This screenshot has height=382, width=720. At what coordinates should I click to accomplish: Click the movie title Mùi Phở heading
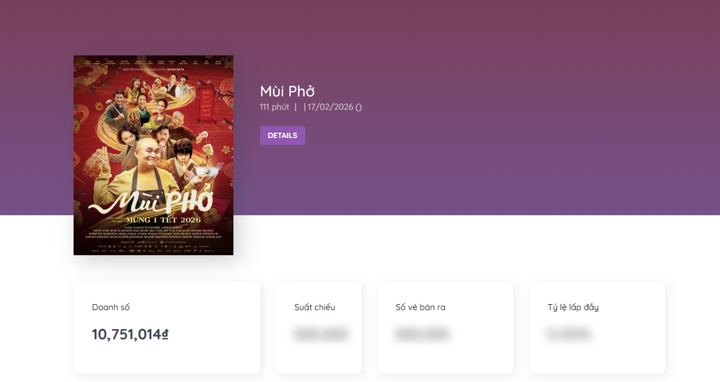[287, 91]
